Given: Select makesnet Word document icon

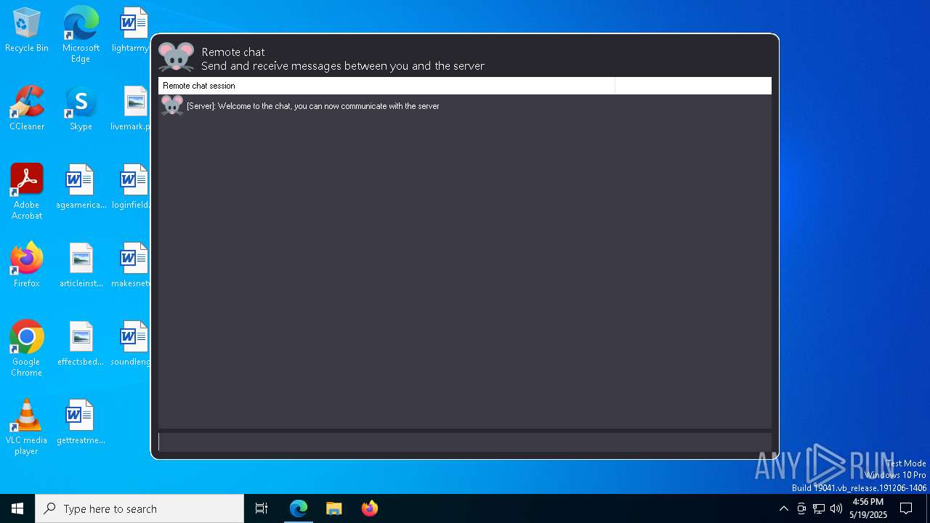Looking at the screenshot, I should [132, 265].
